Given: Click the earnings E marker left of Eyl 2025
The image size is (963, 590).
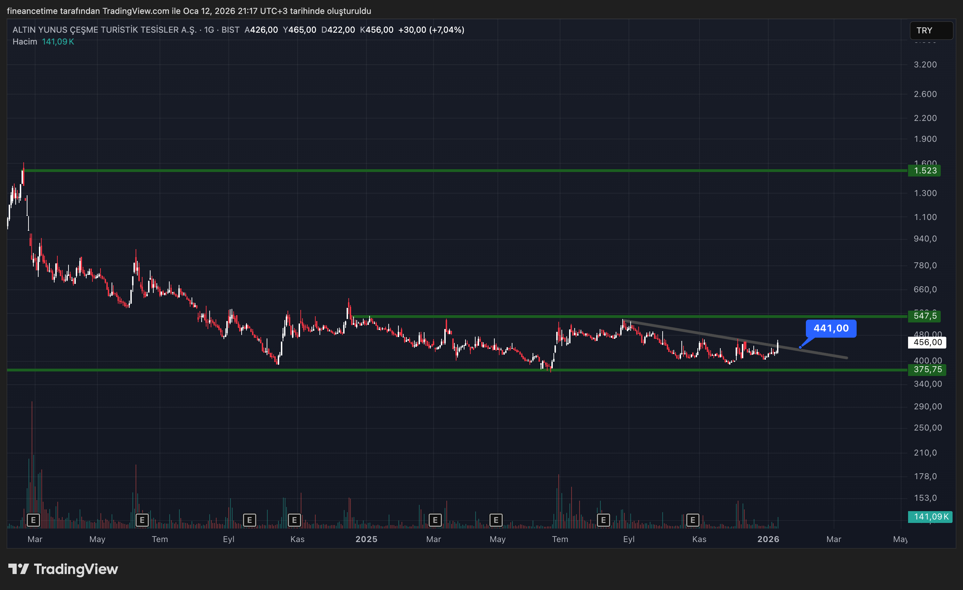Looking at the screenshot, I should pos(604,520).
